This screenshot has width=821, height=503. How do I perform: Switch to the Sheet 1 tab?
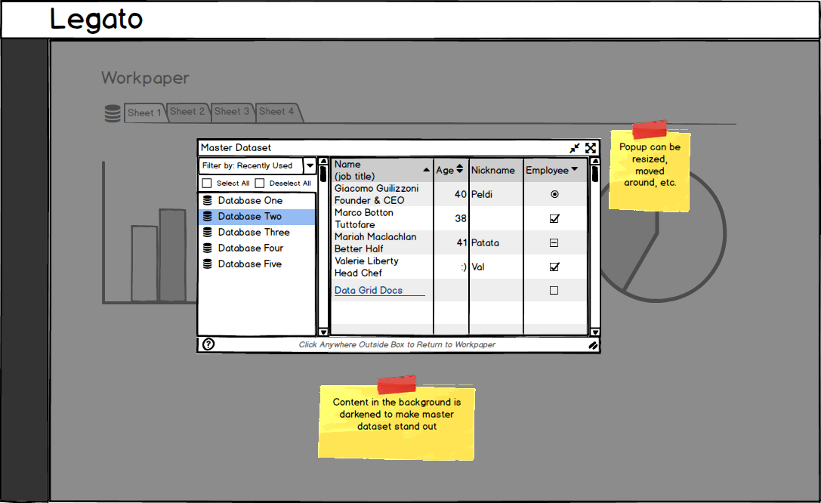point(144,113)
